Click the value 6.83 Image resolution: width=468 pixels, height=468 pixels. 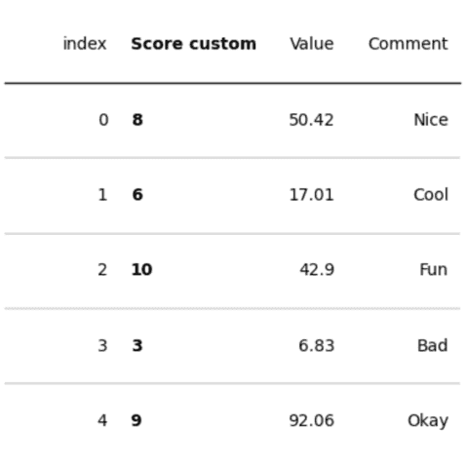(x=317, y=345)
